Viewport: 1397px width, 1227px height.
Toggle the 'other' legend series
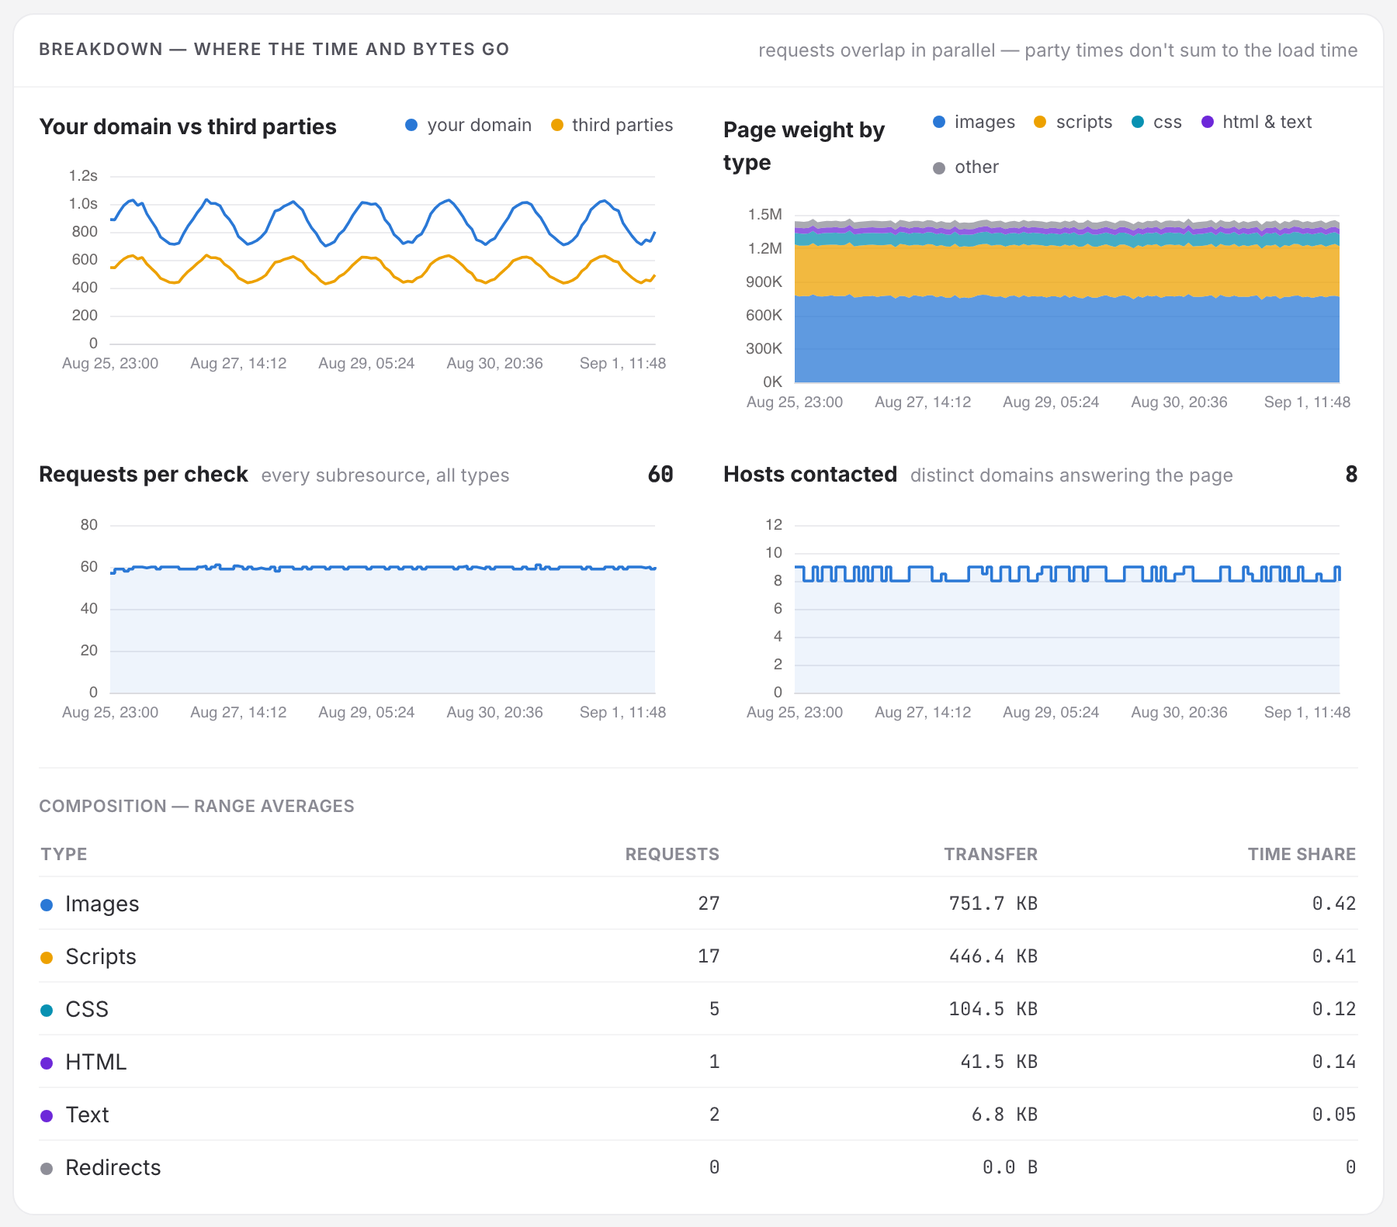point(965,167)
